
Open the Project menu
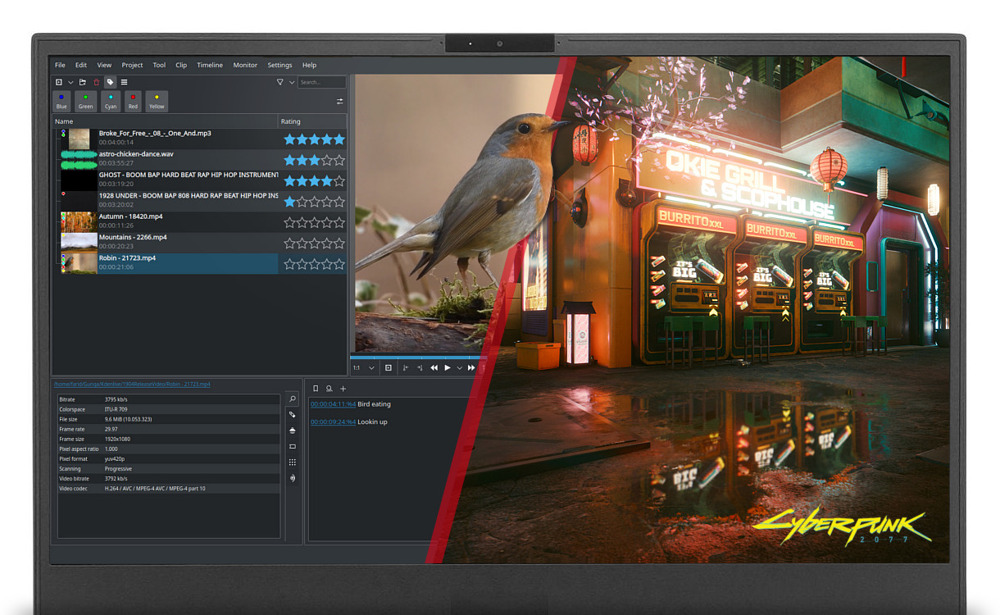point(132,65)
